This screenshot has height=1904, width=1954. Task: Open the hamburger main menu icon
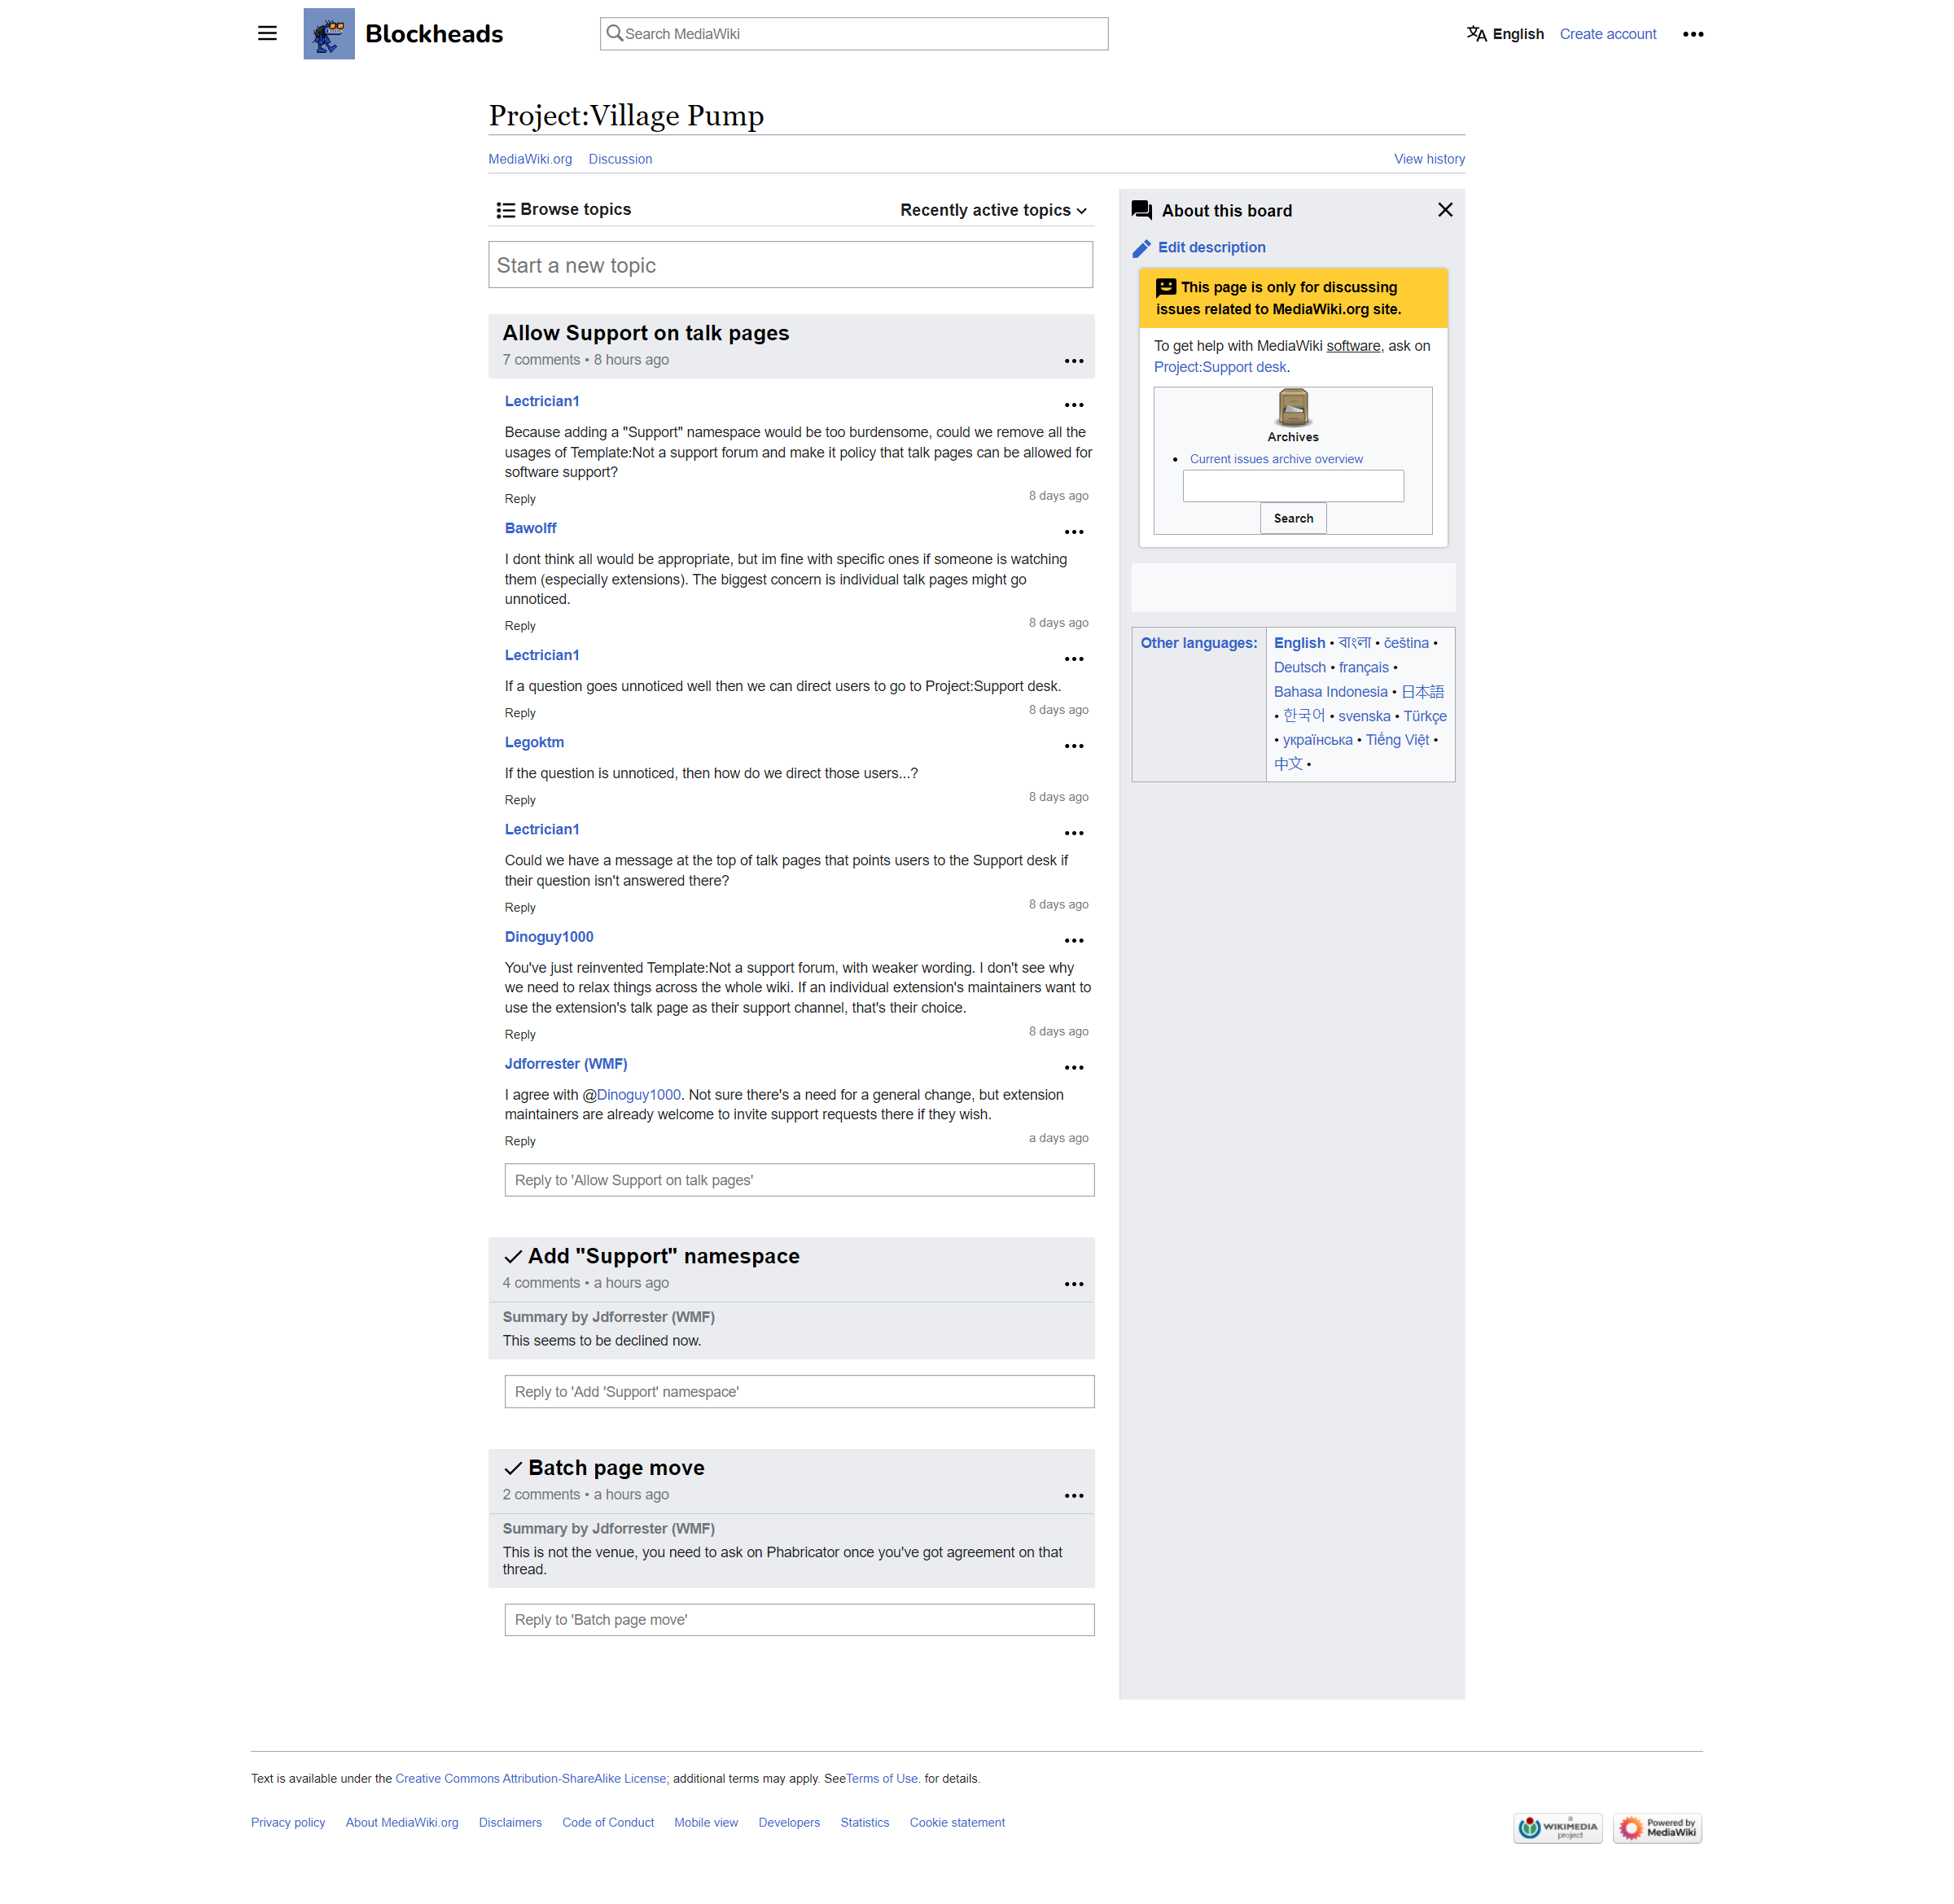click(267, 33)
